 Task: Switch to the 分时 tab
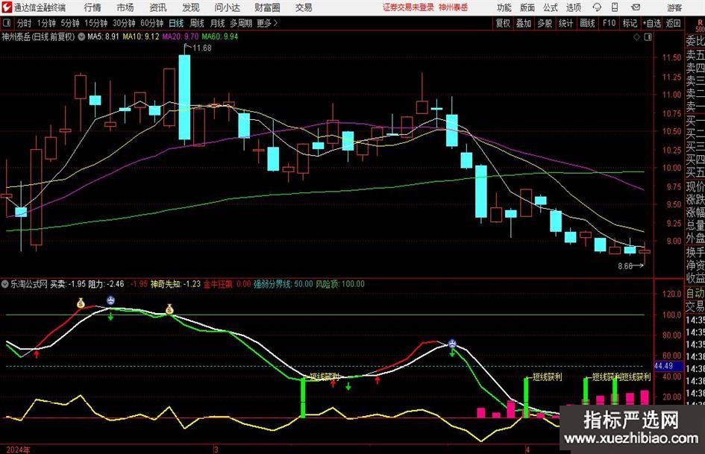[x=25, y=23]
